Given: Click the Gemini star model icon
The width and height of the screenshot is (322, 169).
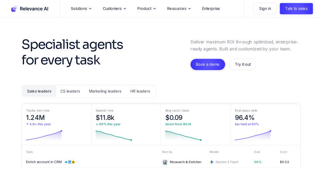Looking at the screenshot, I should point(212,162).
